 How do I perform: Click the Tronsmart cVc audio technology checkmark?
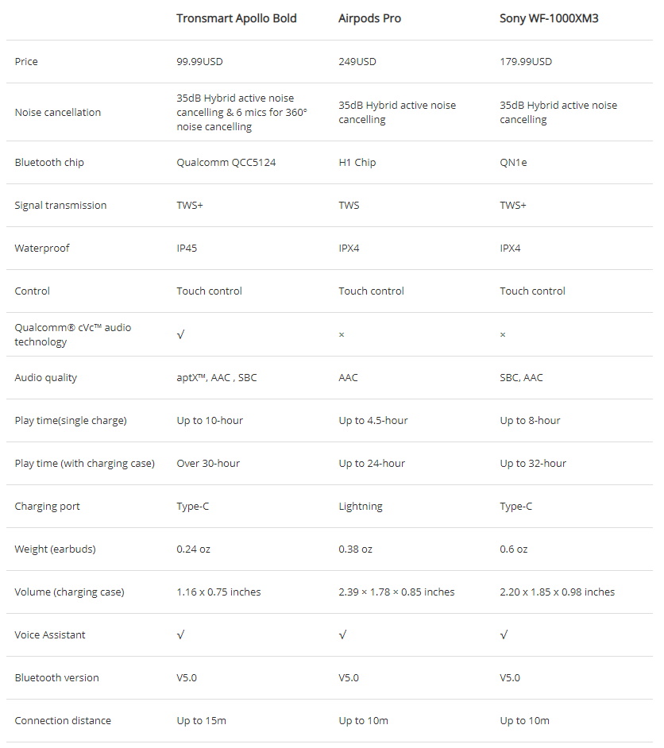[180, 335]
